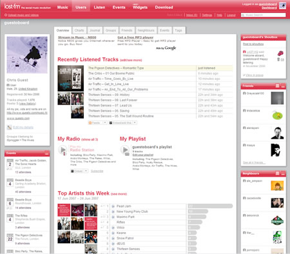This screenshot has width=290, height=254.
Task: Open Feeds dropdown arrow
Action: (x=105, y=122)
